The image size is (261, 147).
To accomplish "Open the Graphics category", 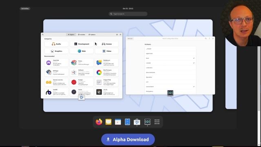I will click(x=56, y=51).
